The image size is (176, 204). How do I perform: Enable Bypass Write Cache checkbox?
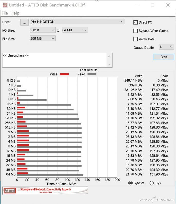click(x=136, y=31)
